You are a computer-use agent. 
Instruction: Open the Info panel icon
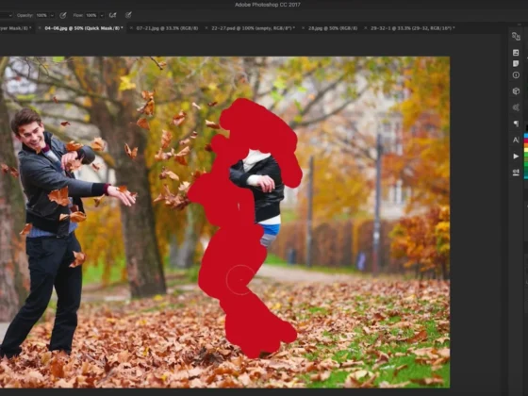pos(516,75)
